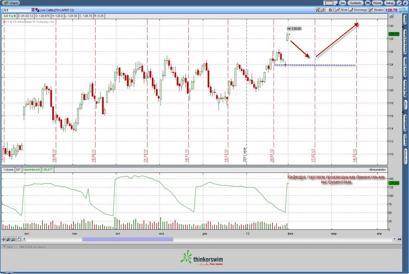This screenshot has height=274, width=409.
Task: Click the O: 128.675 open value
Action: coord(42,16)
